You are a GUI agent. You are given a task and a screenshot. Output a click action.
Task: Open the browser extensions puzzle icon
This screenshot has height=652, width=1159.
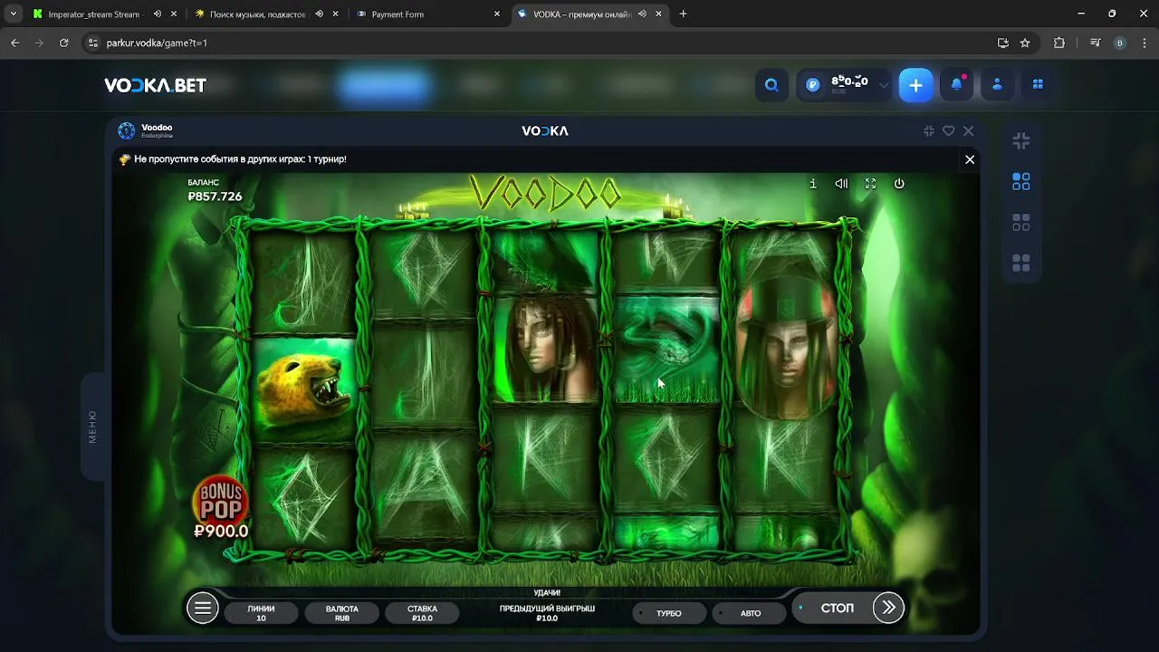tap(1059, 43)
